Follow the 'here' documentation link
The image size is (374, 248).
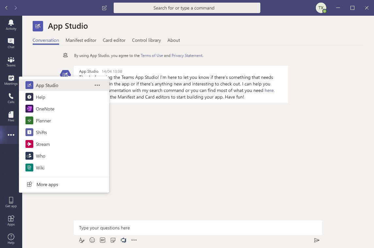[269, 91]
